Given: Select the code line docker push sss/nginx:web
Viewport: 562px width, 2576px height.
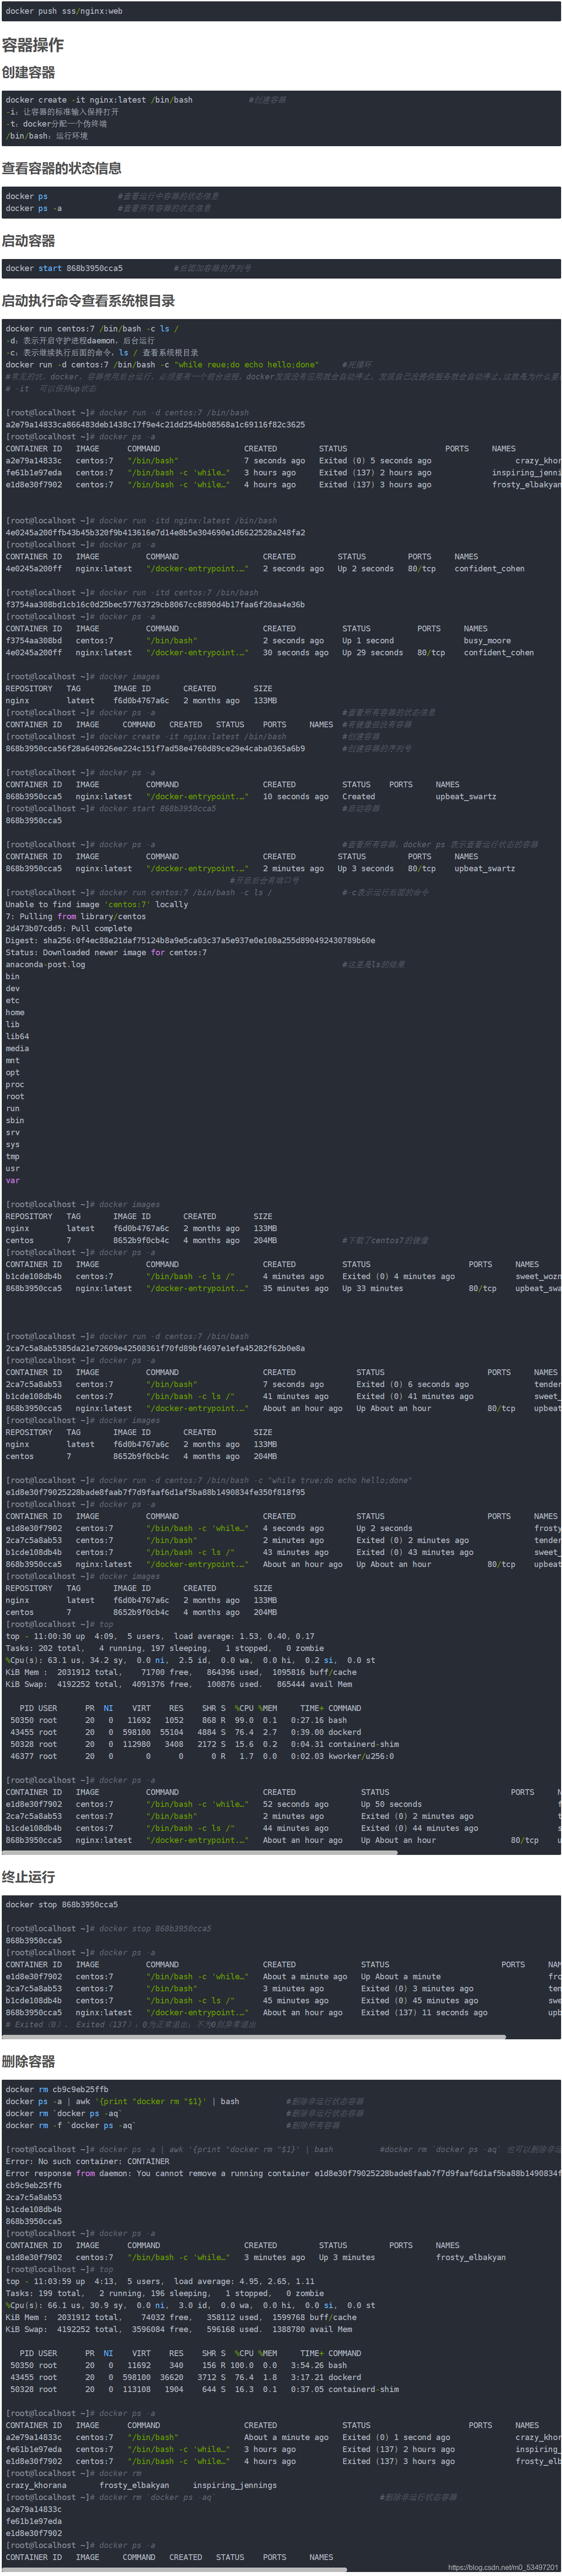Looking at the screenshot, I should [x=64, y=11].
